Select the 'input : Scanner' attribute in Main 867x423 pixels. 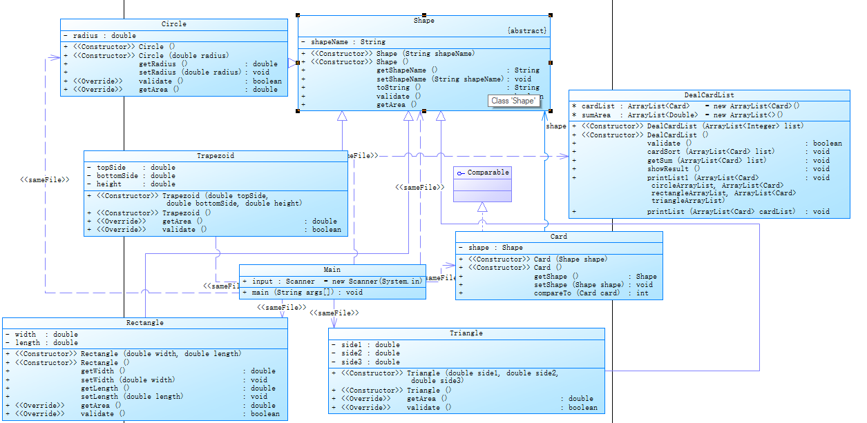(332, 282)
